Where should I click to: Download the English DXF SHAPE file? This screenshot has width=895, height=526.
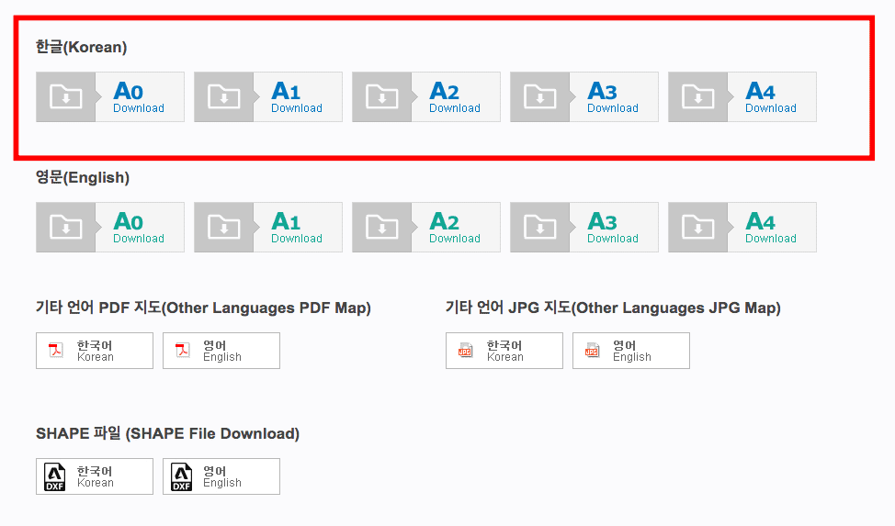221,476
